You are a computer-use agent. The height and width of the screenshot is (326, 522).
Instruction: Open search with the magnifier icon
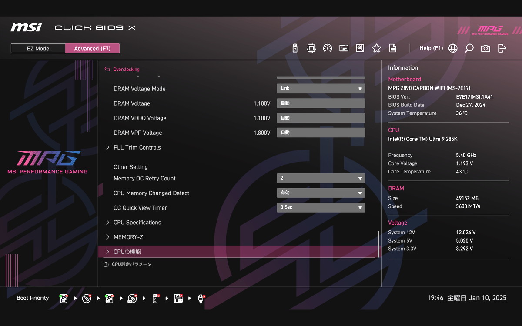pos(469,48)
